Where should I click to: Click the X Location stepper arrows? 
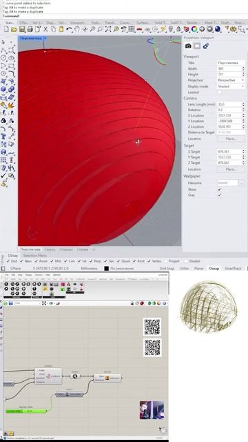(x=243, y=115)
